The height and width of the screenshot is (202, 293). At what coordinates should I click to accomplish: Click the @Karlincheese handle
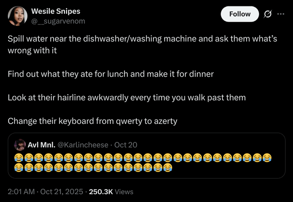(x=83, y=145)
